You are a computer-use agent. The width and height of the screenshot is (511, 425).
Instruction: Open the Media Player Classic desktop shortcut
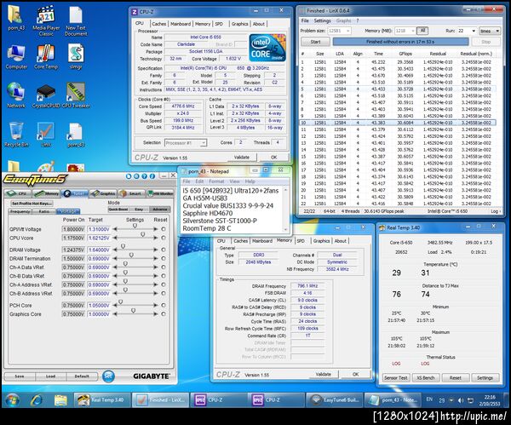tap(46, 20)
